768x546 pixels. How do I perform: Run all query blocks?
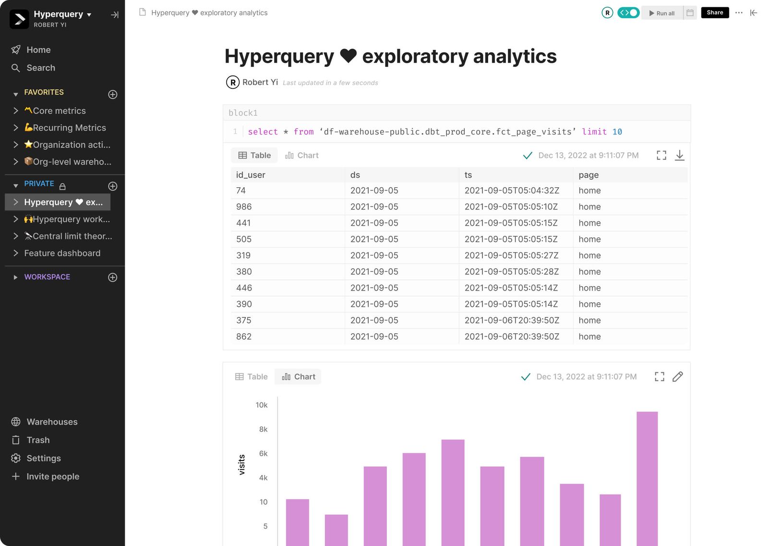coord(662,13)
